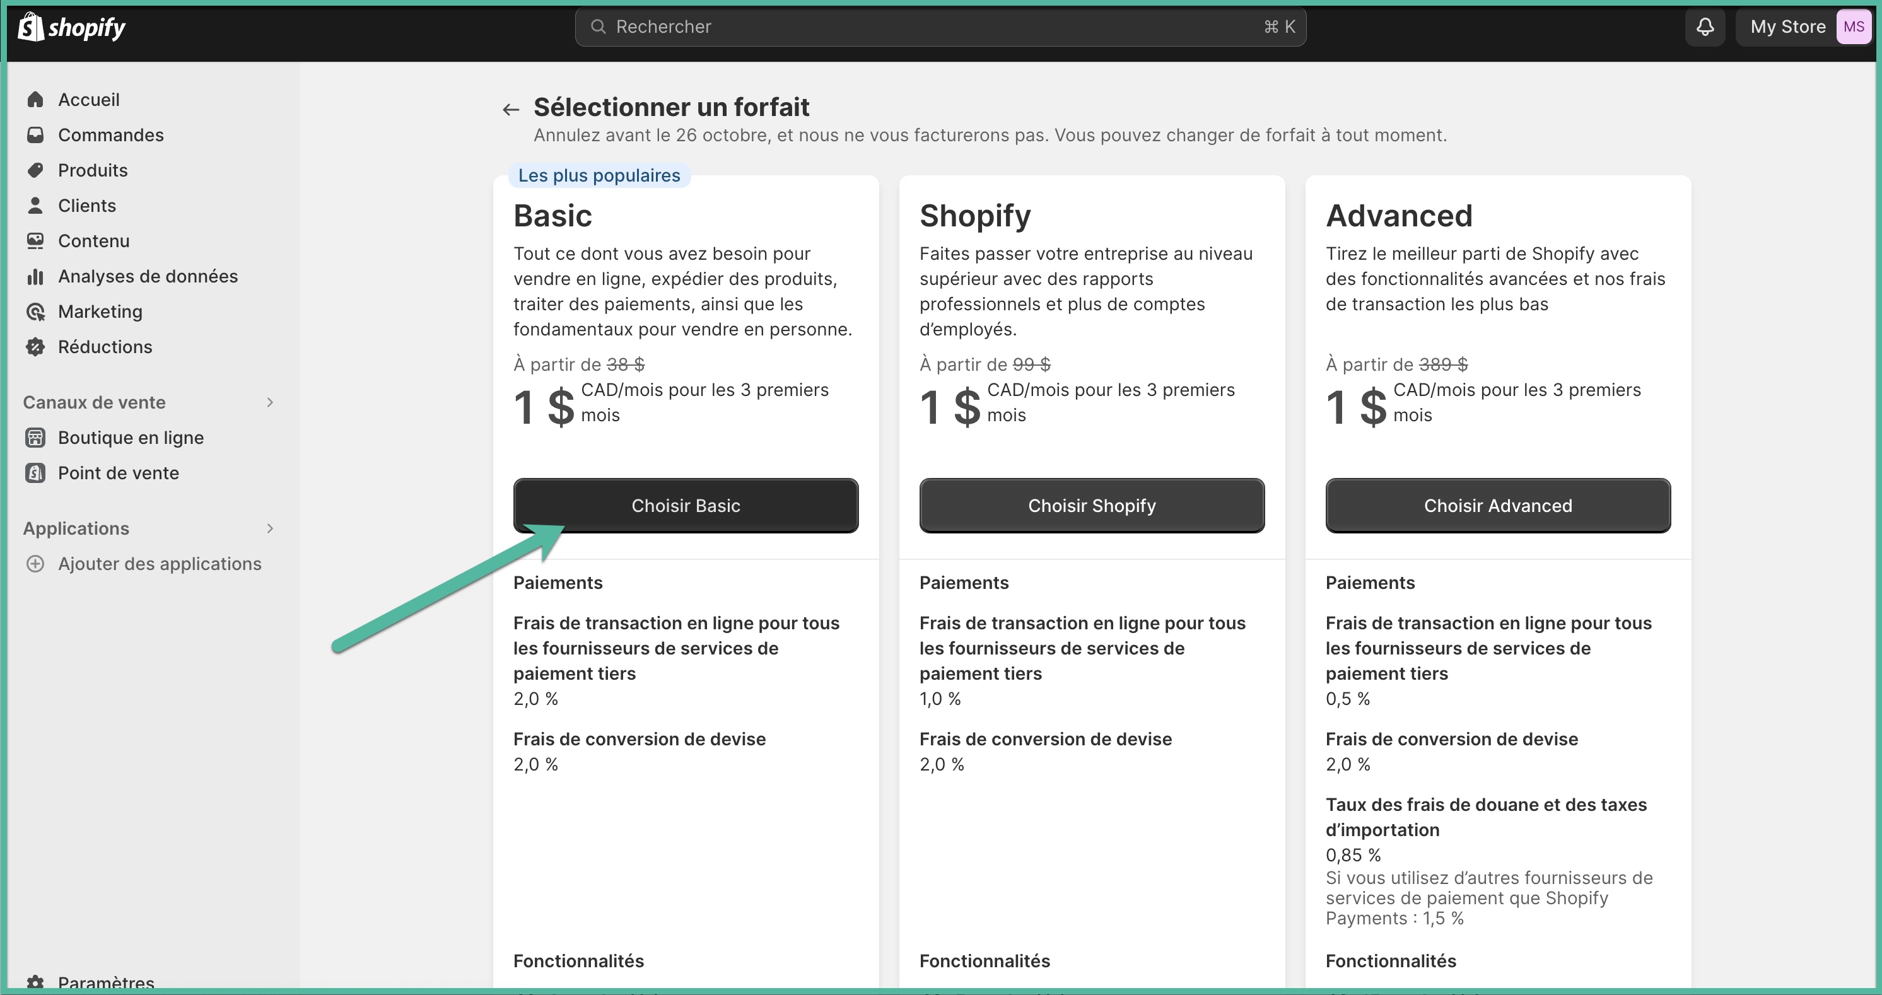Click the Ajouter des applications link
Image resolution: width=1882 pixels, height=995 pixels.
[160, 564]
